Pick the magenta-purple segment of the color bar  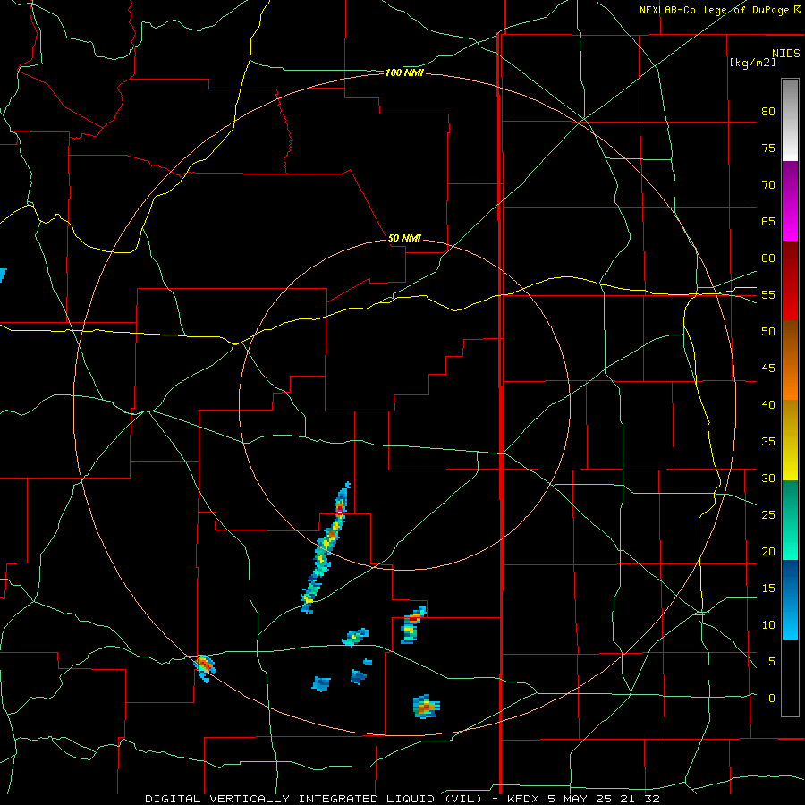[x=790, y=200]
